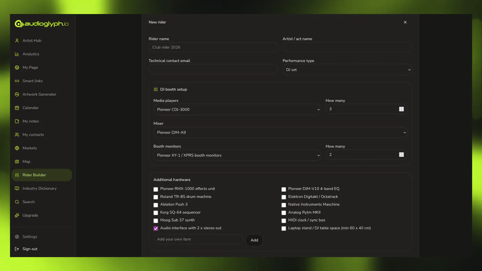Viewport: 482px width, 271px height.
Task: Check Roland TR-8S drum machine
Action: [x=156, y=197]
